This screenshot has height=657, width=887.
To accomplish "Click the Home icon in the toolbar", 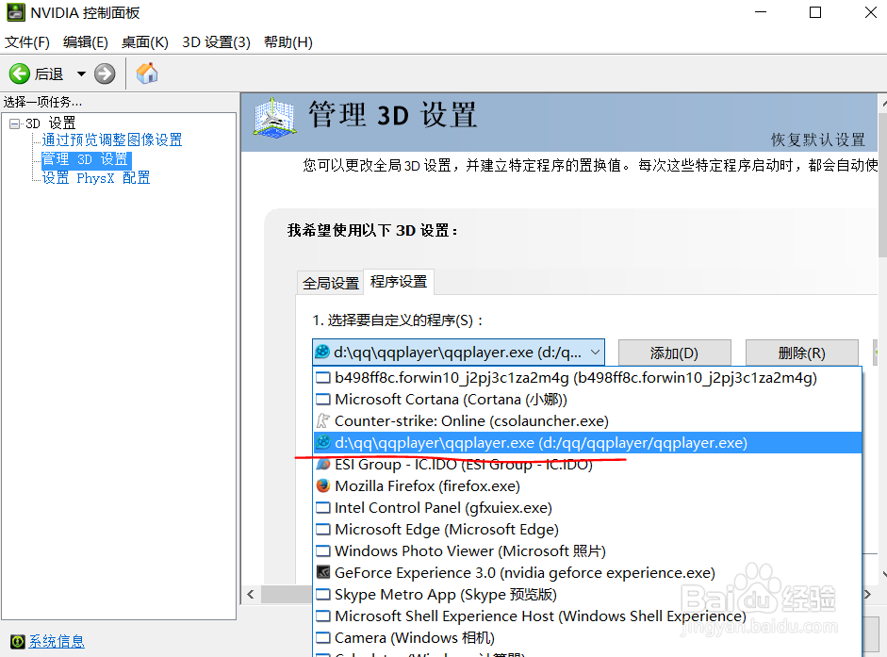I will coord(147,74).
